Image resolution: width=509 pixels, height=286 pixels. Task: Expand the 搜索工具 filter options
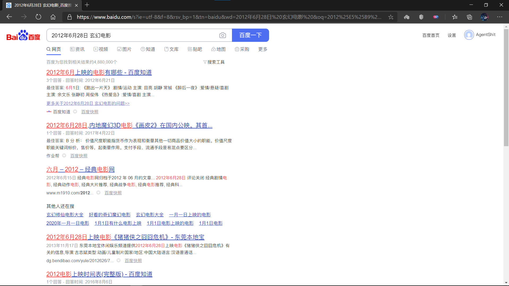[x=214, y=62]
